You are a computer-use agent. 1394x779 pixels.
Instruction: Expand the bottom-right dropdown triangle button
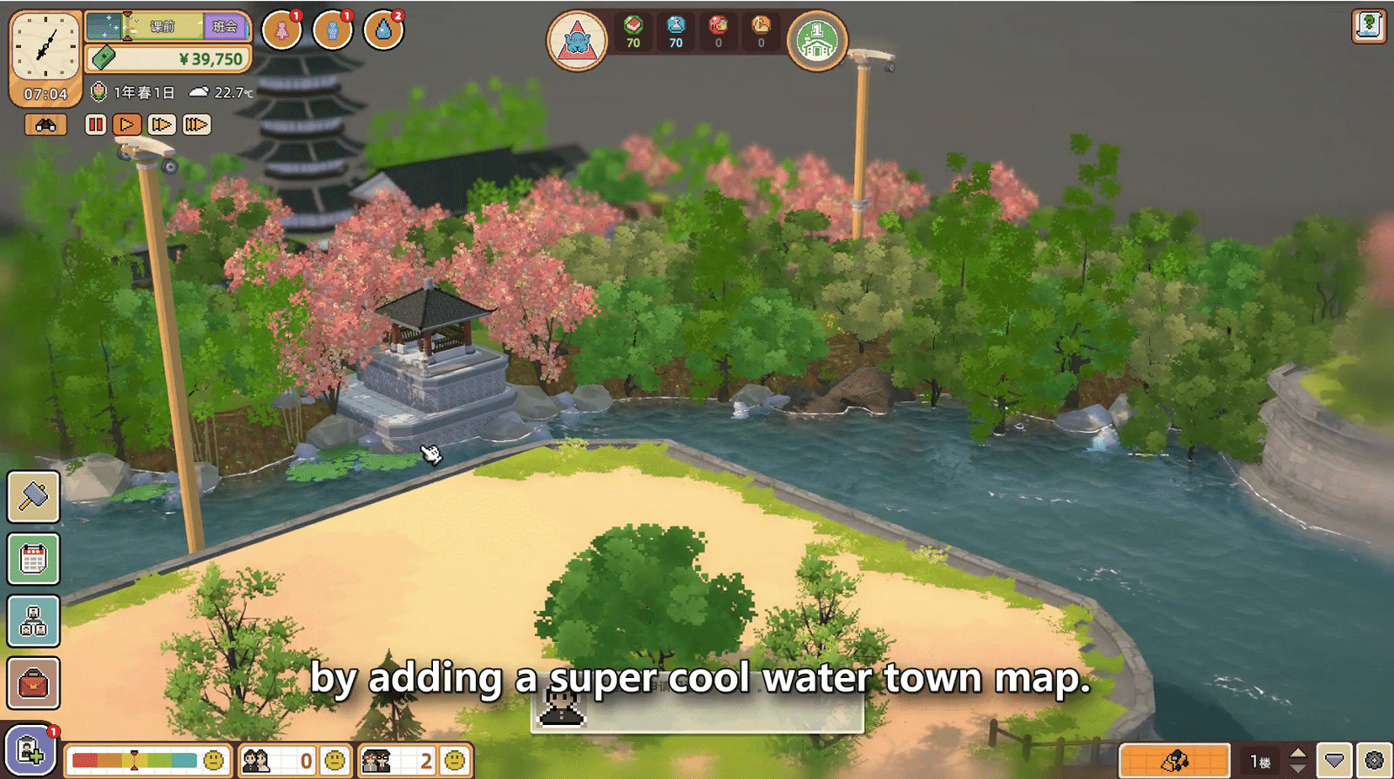pyautogui.click(x=1334, y=761)
